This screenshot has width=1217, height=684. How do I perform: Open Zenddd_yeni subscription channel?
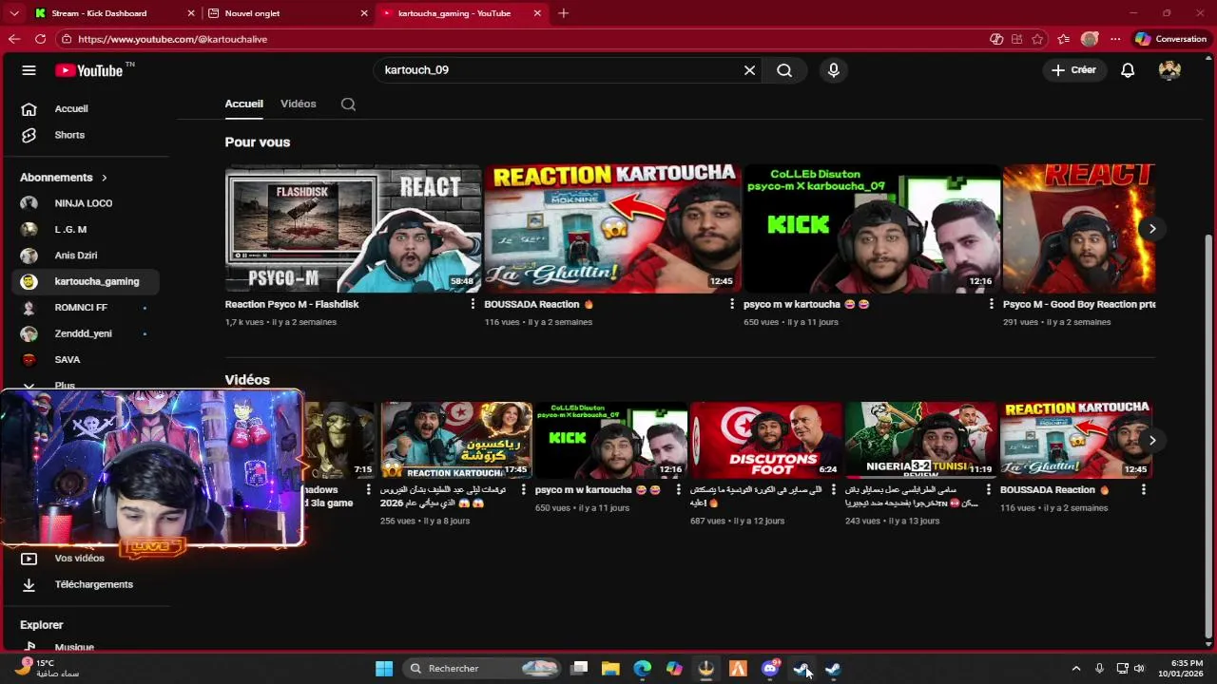86,333
